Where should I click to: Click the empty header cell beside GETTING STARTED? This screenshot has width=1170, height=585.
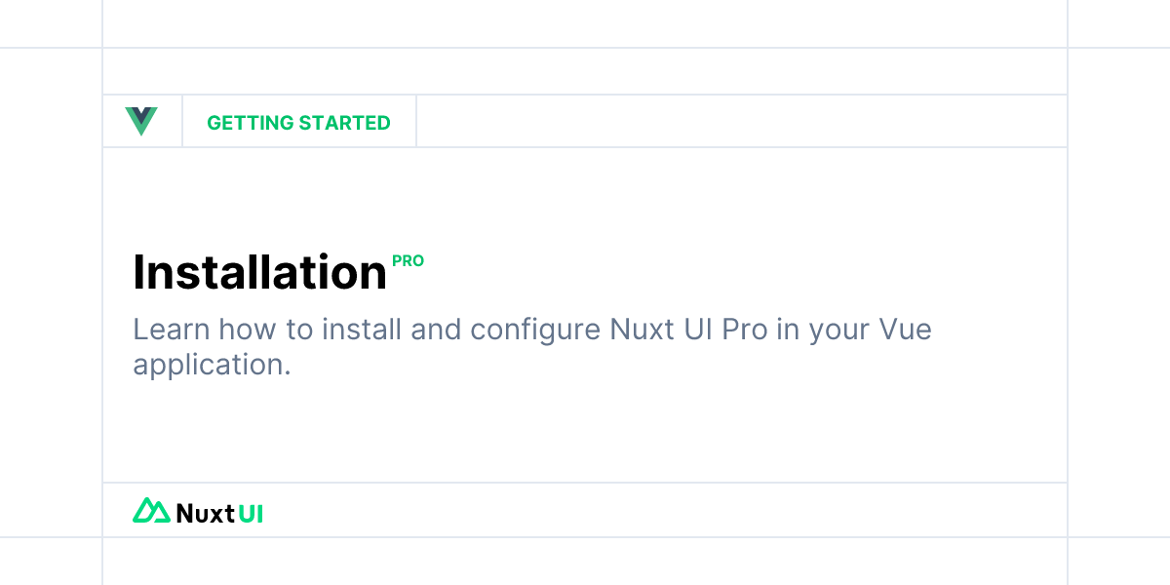pos(741,122)
